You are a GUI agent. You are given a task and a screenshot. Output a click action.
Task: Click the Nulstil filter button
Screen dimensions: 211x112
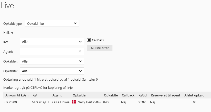pos(100,48)
